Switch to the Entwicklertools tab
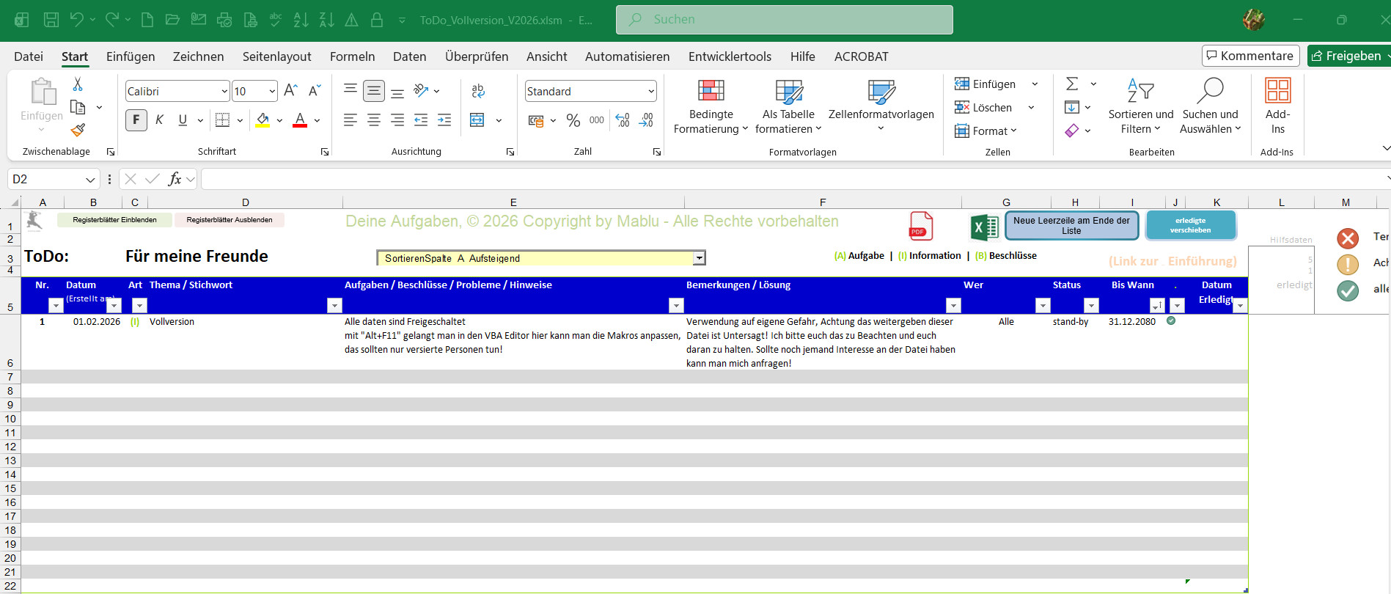 [729, 56]
